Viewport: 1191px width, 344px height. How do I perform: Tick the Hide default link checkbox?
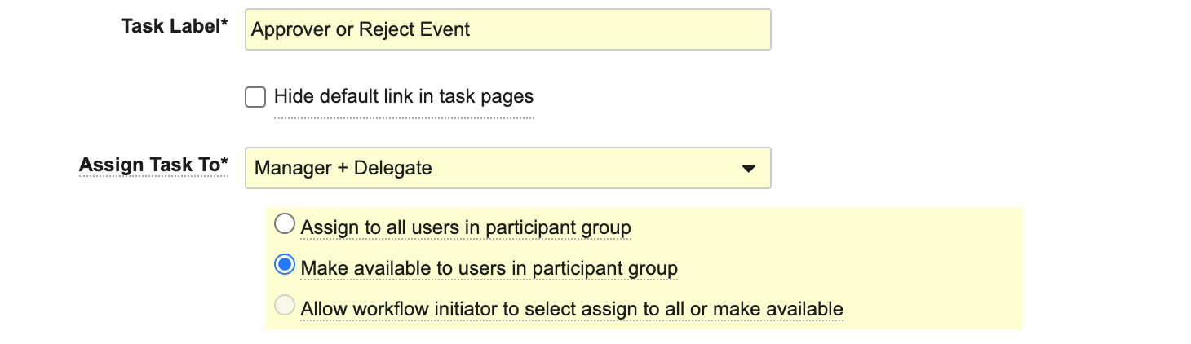(x=255, y=97)
